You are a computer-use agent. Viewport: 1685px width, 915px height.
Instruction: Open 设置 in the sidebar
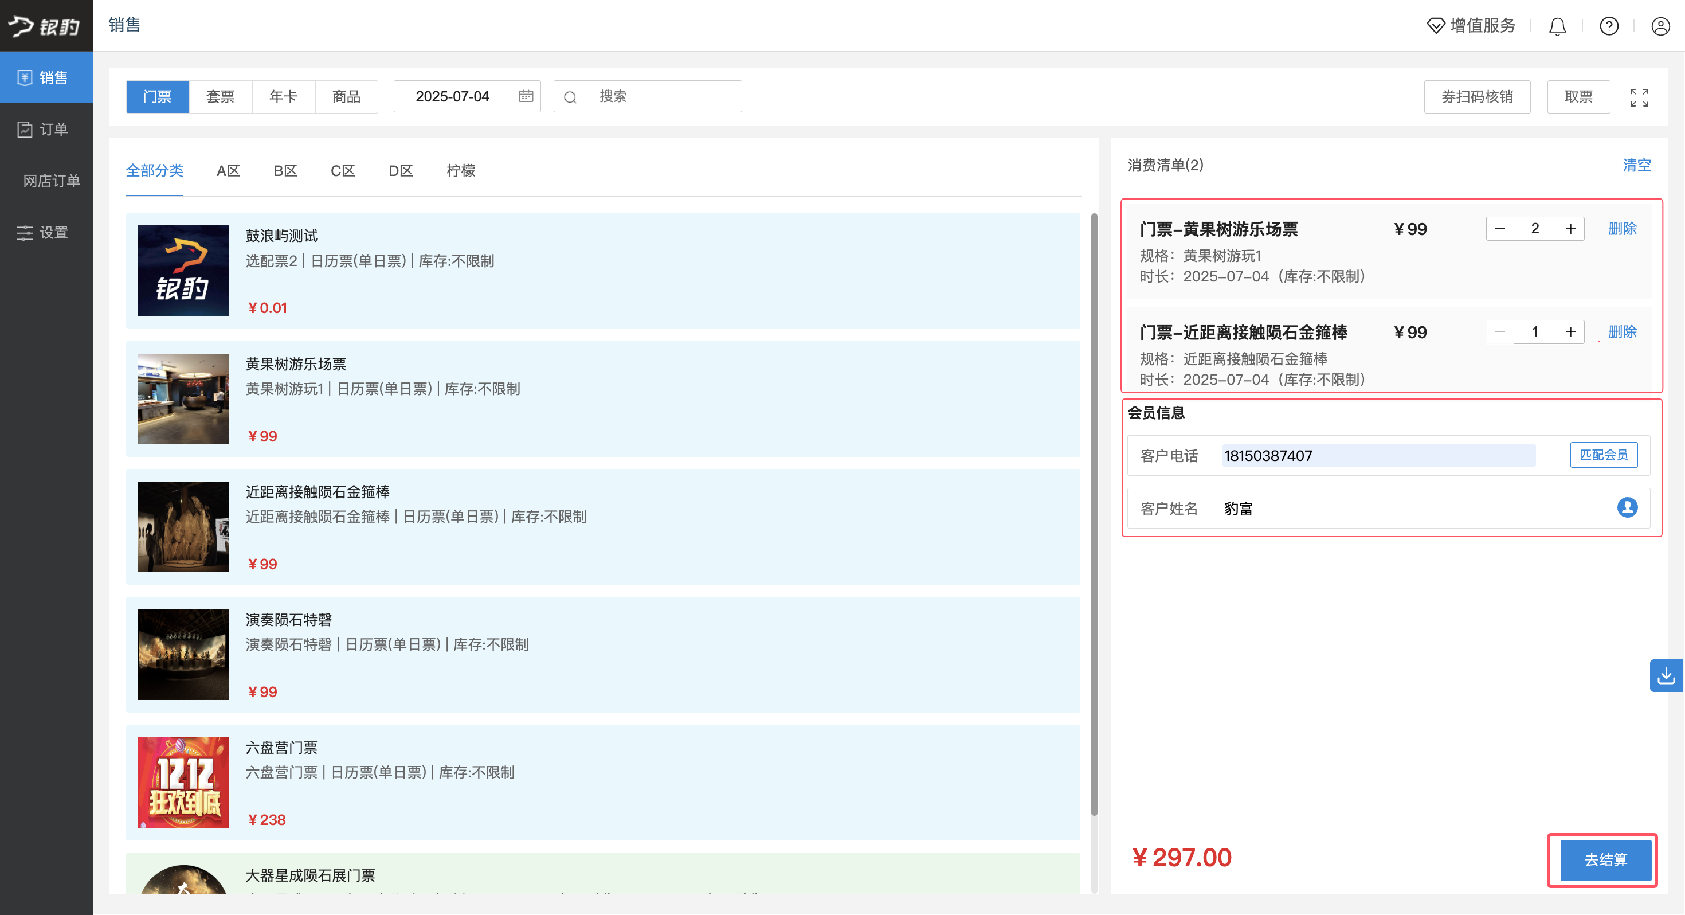(x=46, y=232)
